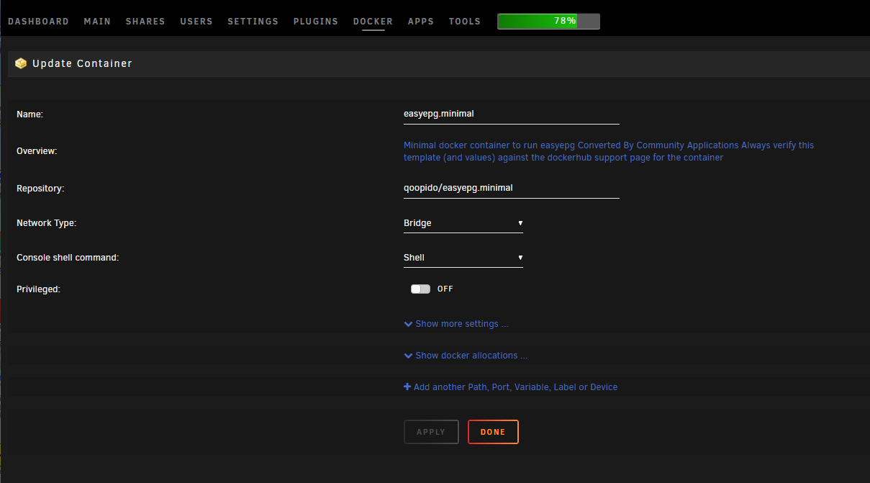
Task: Open the Users tab
Action: point(196,21)
